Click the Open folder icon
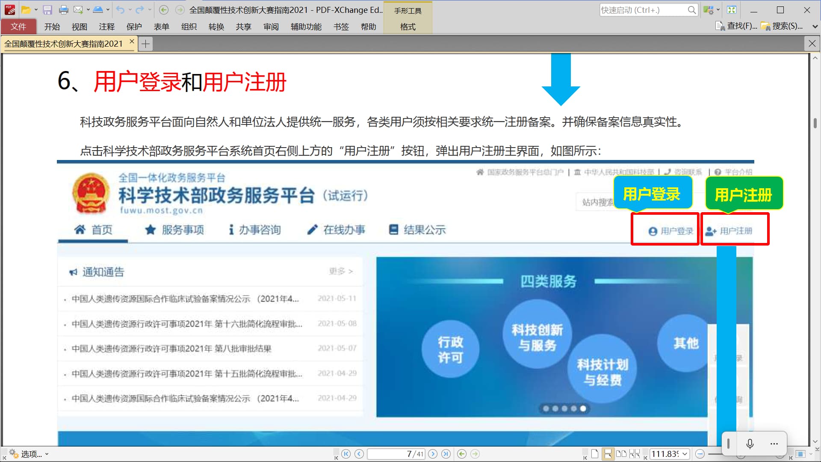The image size is (821, 462). point(26,10)
